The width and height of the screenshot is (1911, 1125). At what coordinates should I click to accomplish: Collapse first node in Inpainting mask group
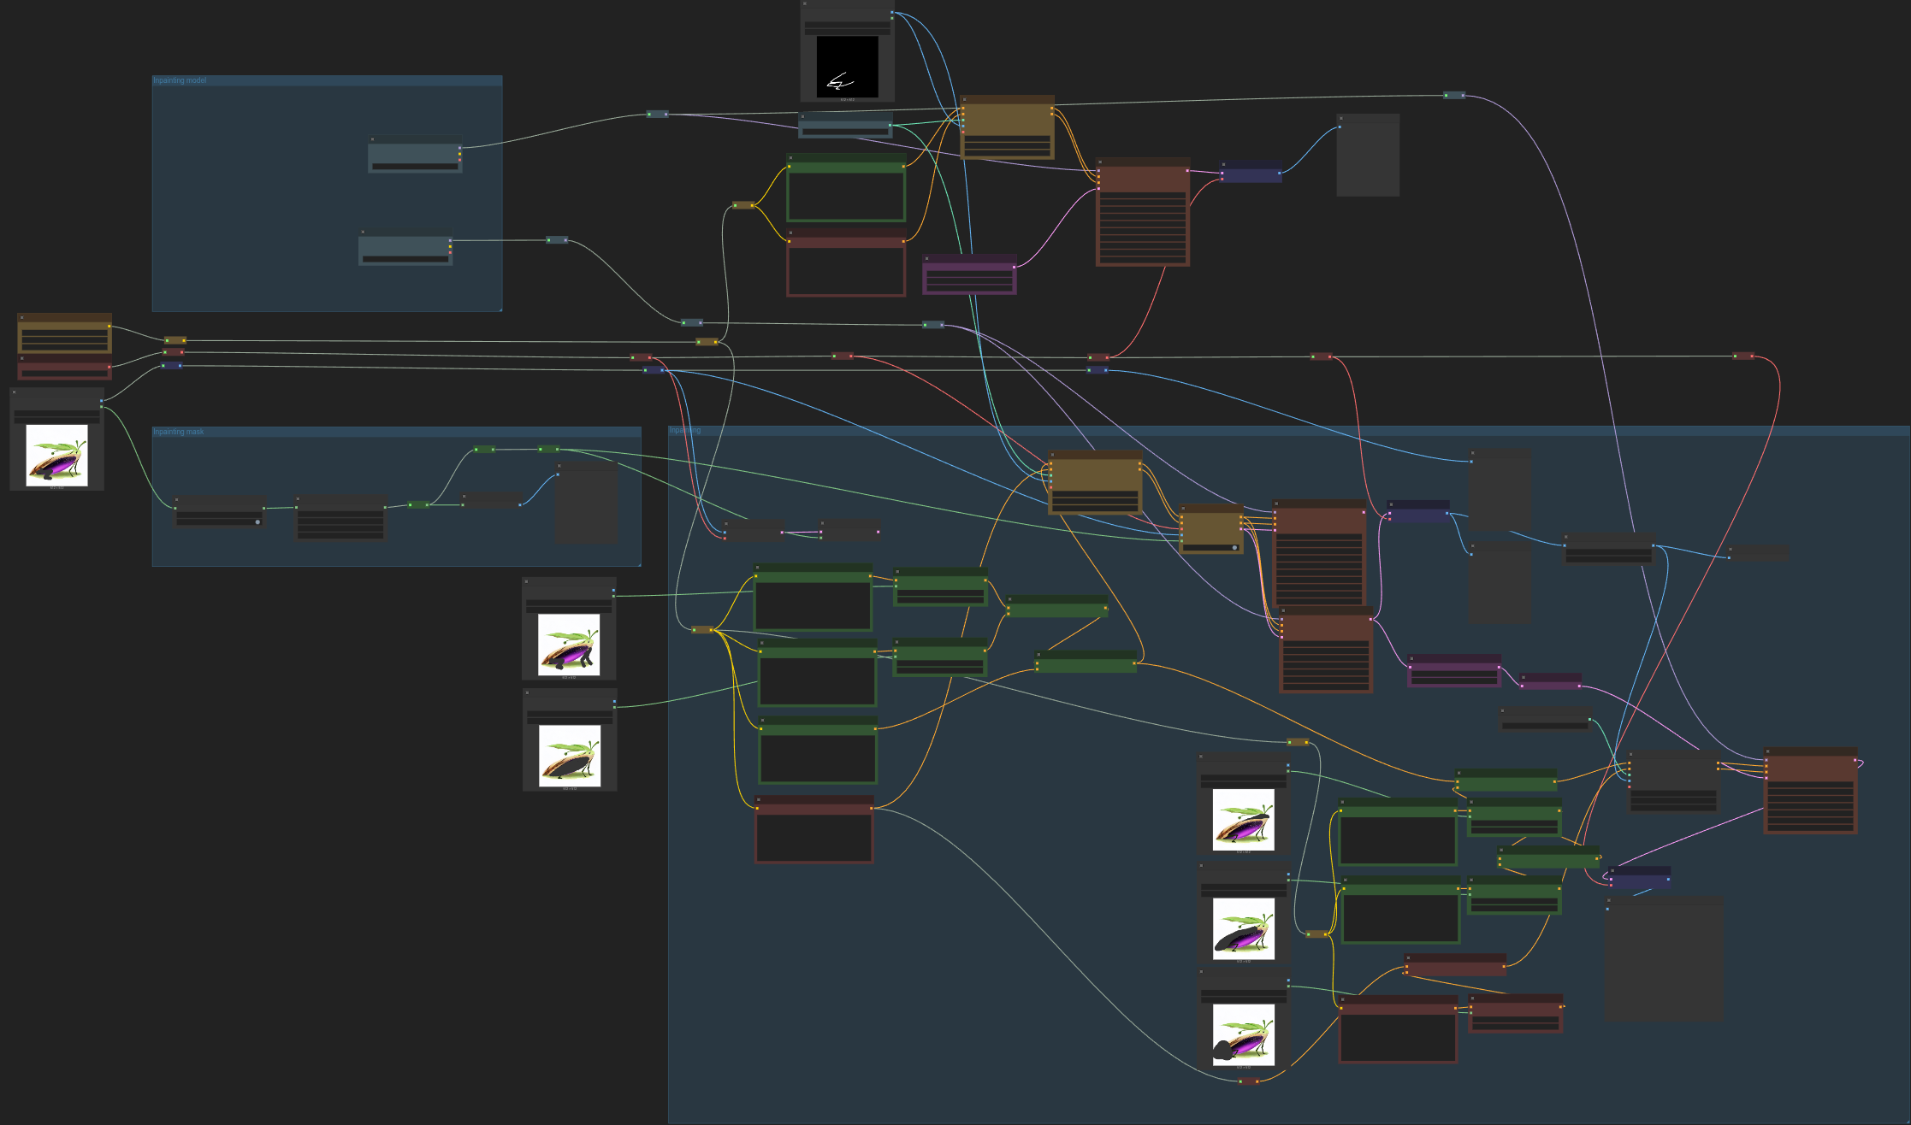(177, 499)
